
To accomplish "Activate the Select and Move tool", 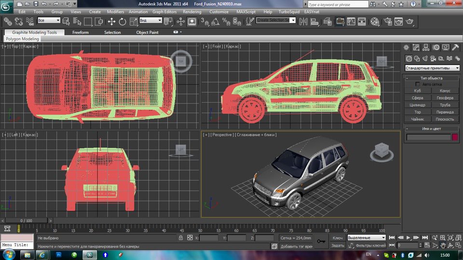I will point(111,21).
